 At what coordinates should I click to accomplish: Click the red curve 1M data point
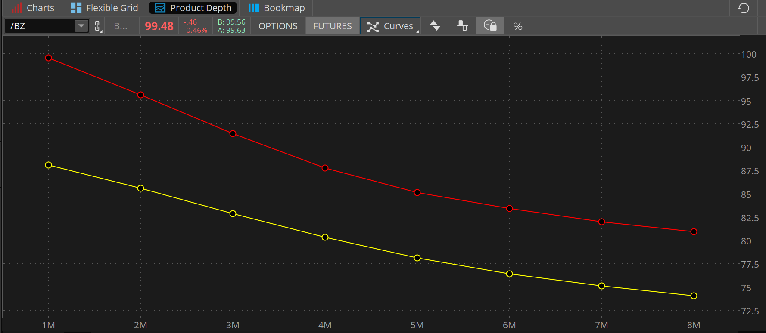(49, 58)
